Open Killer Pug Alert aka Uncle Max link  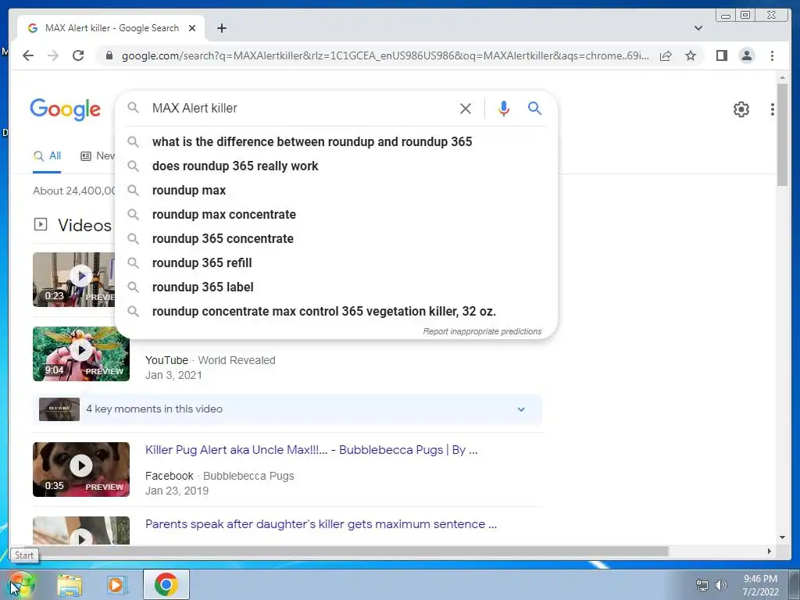coord(311,450)
